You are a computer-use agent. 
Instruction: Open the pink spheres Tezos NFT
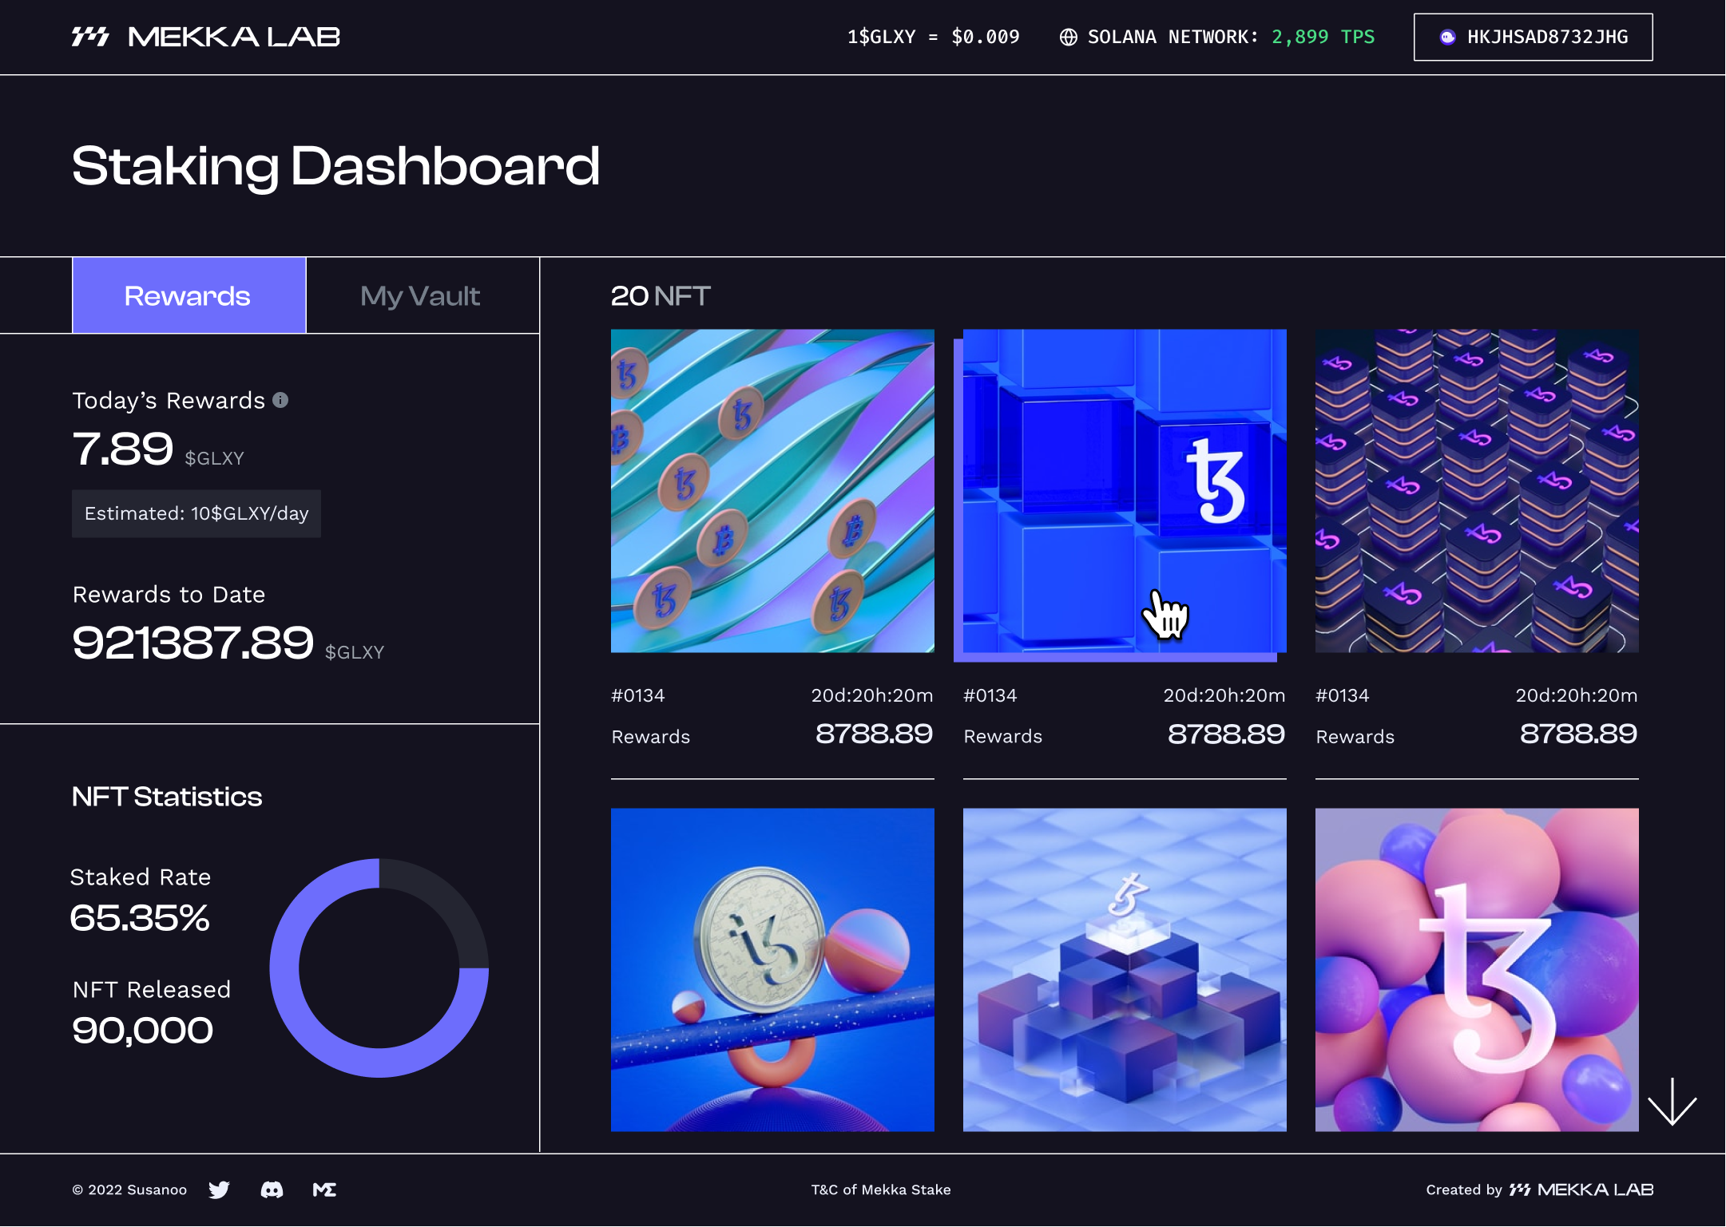point(1476,969)
